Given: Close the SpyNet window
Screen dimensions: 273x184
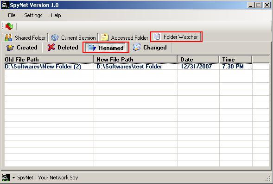Looking at the screenshot, I should pos(267,5).
